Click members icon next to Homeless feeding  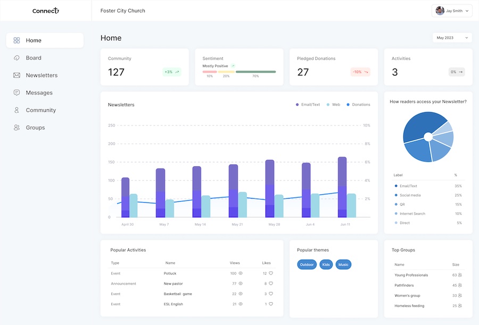(x=460, y=306)
